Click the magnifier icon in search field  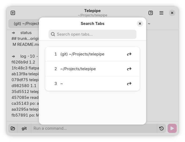(x=53, y=34)
